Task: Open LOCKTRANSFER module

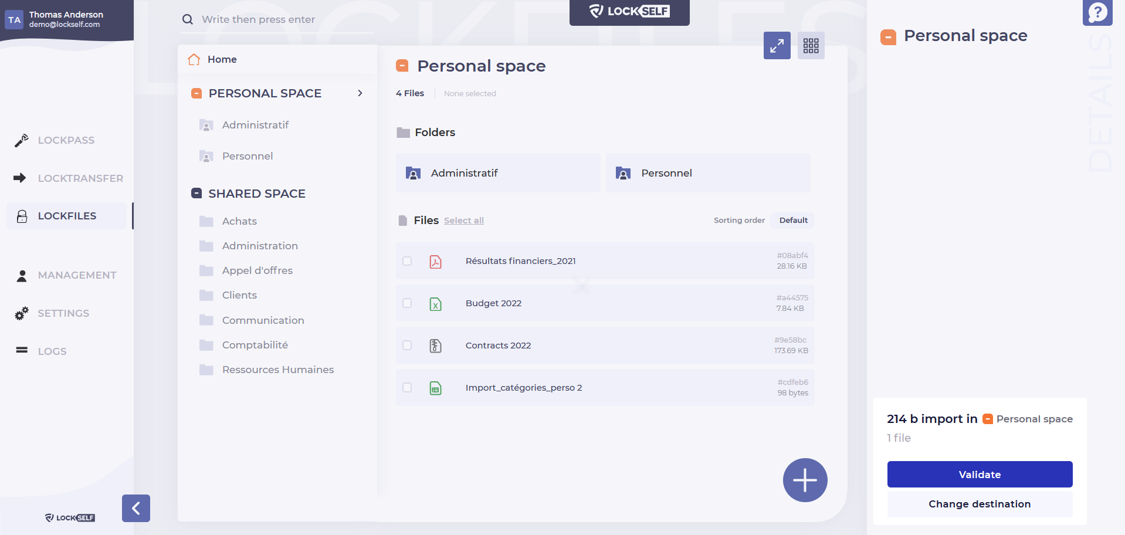Action: tap(80, 178)
